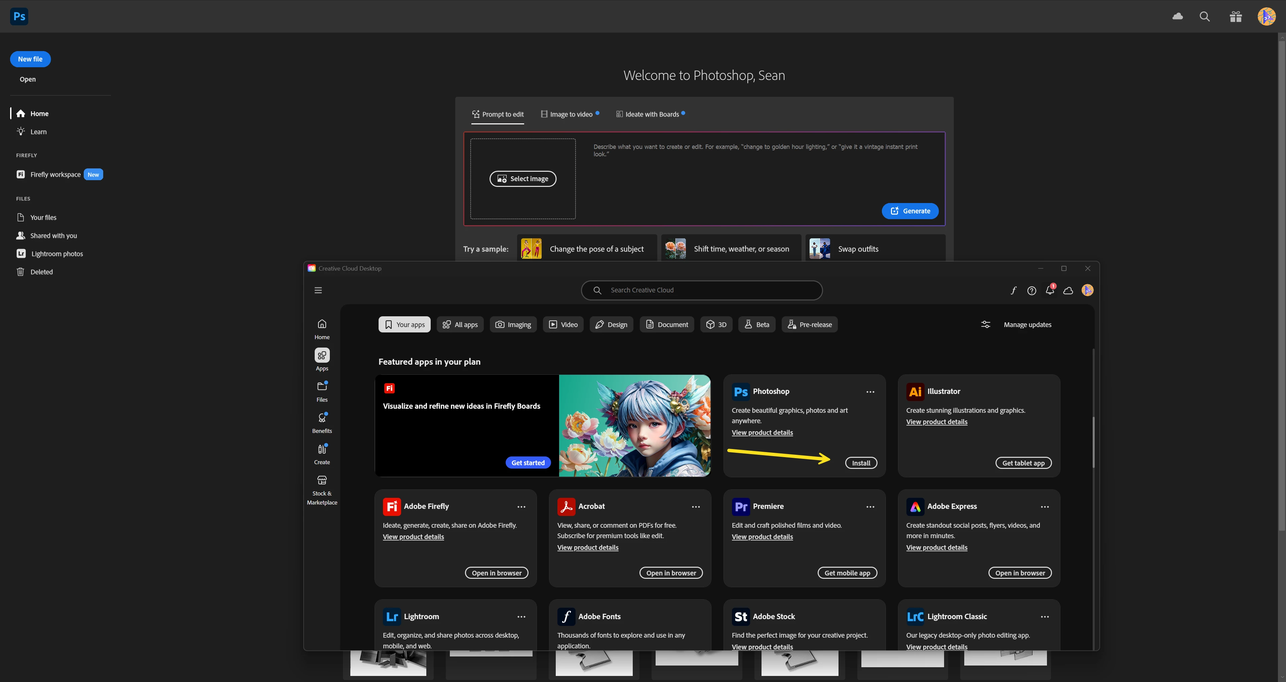Viewport: 1286px width, 682px height.
Task: View product details for Illustrator
Action: pyautogui.click(x=937, y=422)
